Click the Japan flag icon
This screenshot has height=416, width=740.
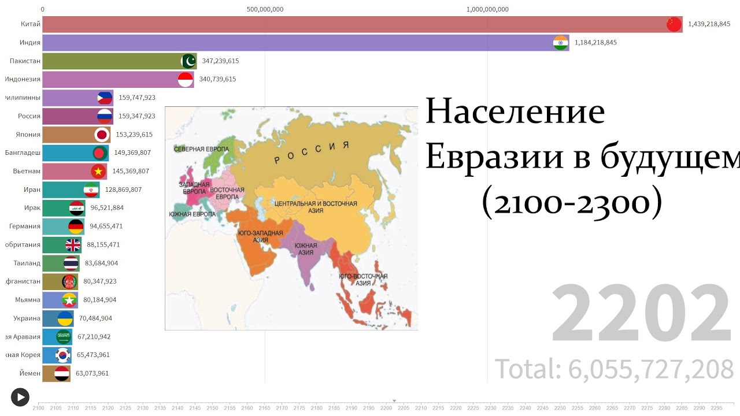[102, 135]
